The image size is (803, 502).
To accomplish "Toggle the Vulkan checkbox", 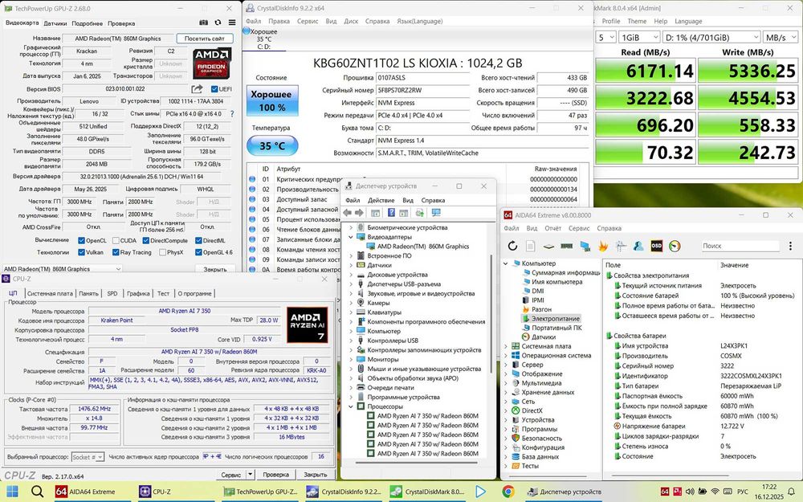I will (81, 252).
